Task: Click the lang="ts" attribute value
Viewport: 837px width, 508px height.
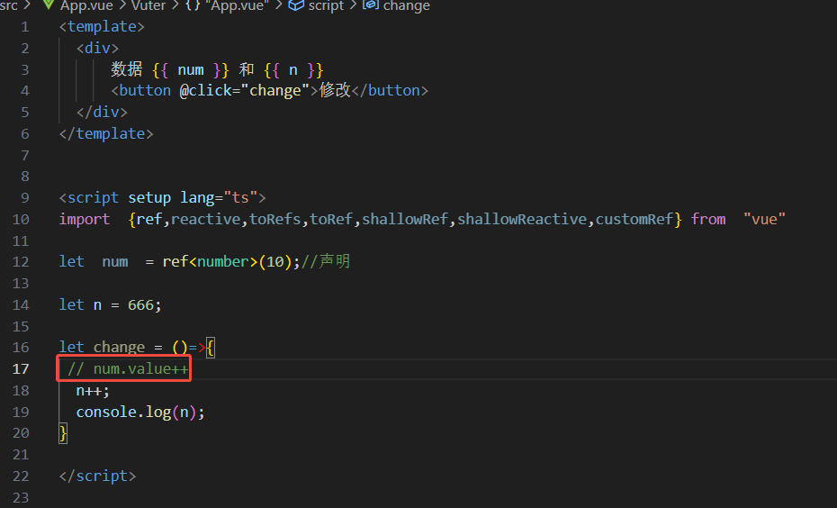Action: point(240,197)
